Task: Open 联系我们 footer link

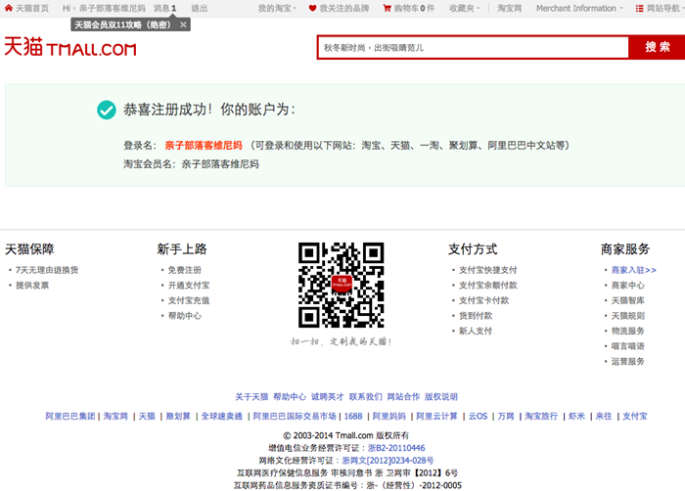Action: tap(366, 397)
